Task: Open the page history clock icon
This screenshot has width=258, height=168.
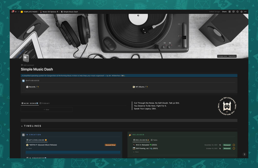Action: pos(237,12)
